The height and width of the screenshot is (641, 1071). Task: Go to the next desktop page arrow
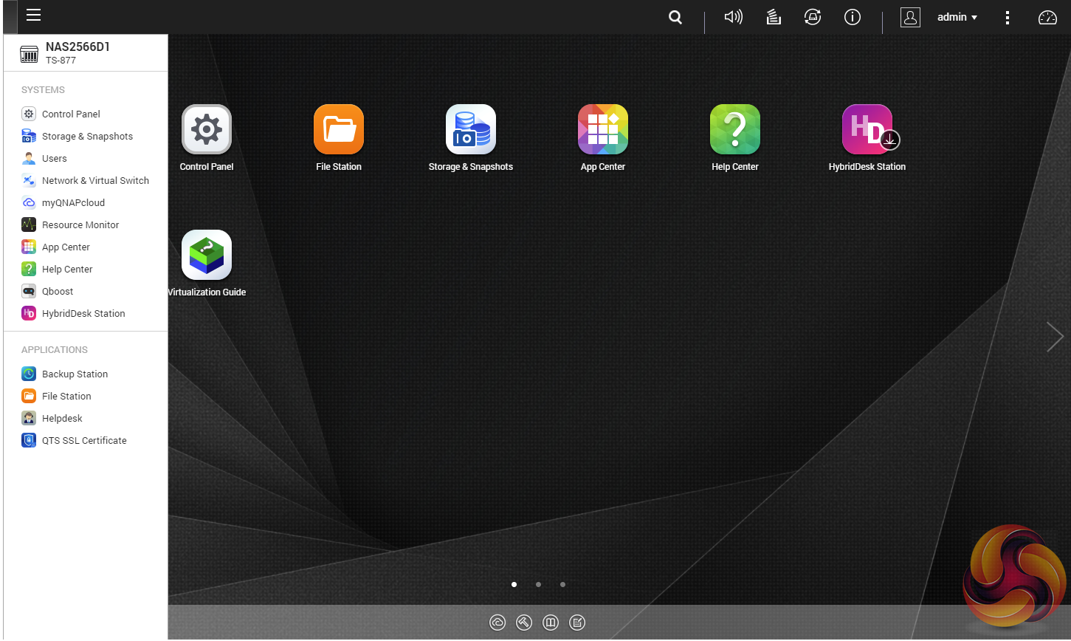1055,337
